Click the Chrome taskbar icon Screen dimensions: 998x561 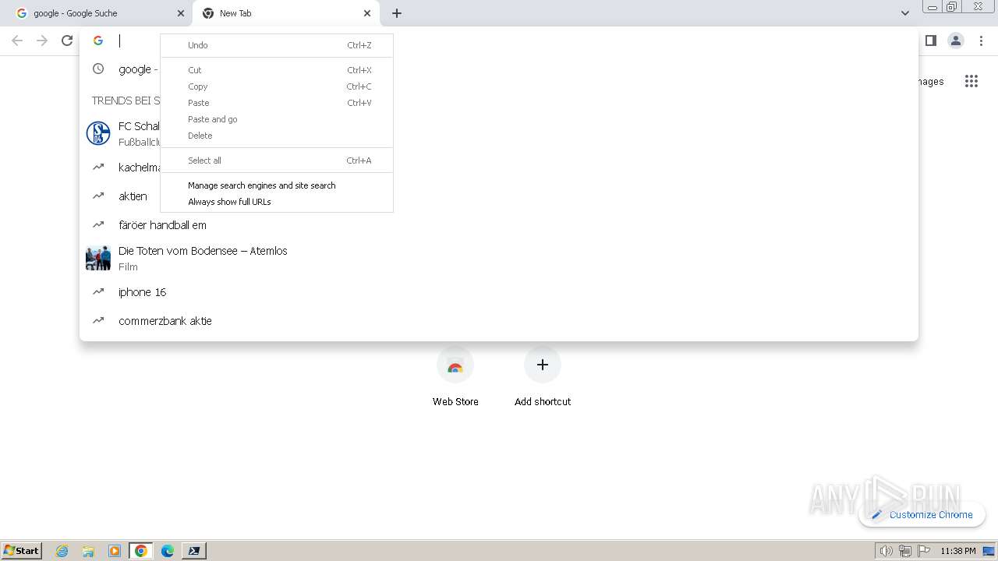[141, 551]
